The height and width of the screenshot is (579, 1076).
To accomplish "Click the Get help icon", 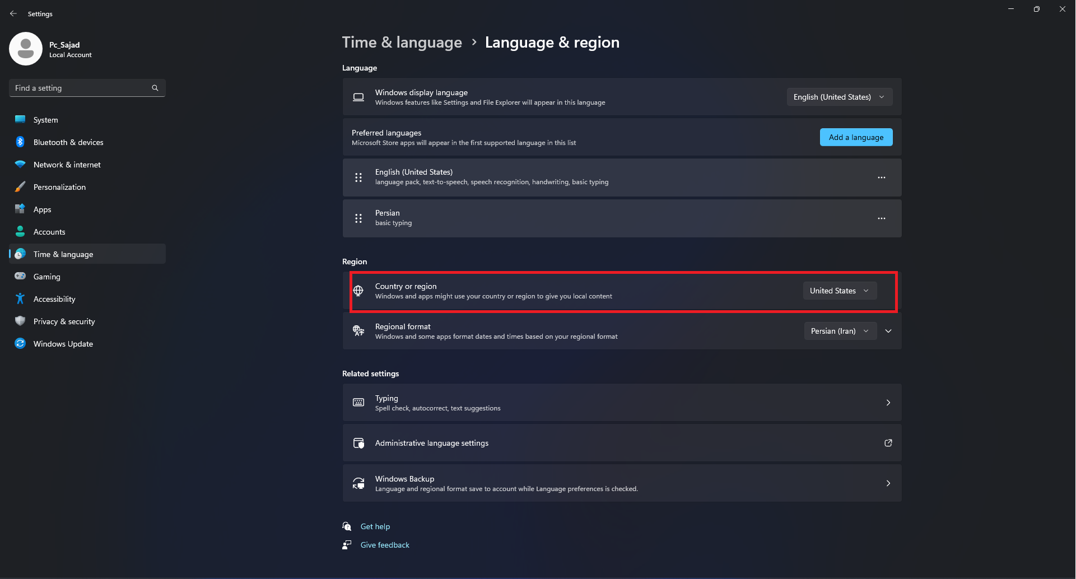I will tap(347, 526).
